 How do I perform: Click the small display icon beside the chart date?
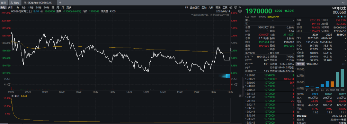(240, 11)
